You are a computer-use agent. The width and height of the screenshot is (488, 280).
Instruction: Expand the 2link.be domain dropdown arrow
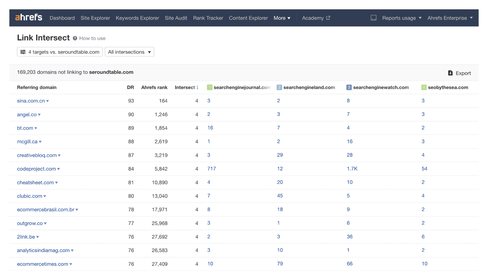(38, 237)
